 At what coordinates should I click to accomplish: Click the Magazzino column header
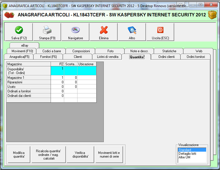click(29, 64)
